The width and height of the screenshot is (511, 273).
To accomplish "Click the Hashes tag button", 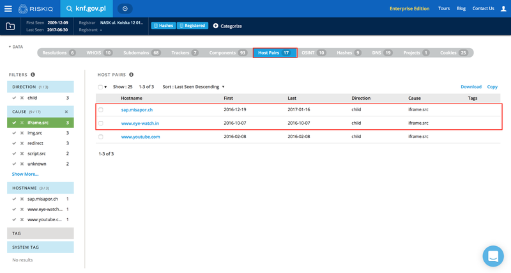I will (x=164, y=26).
